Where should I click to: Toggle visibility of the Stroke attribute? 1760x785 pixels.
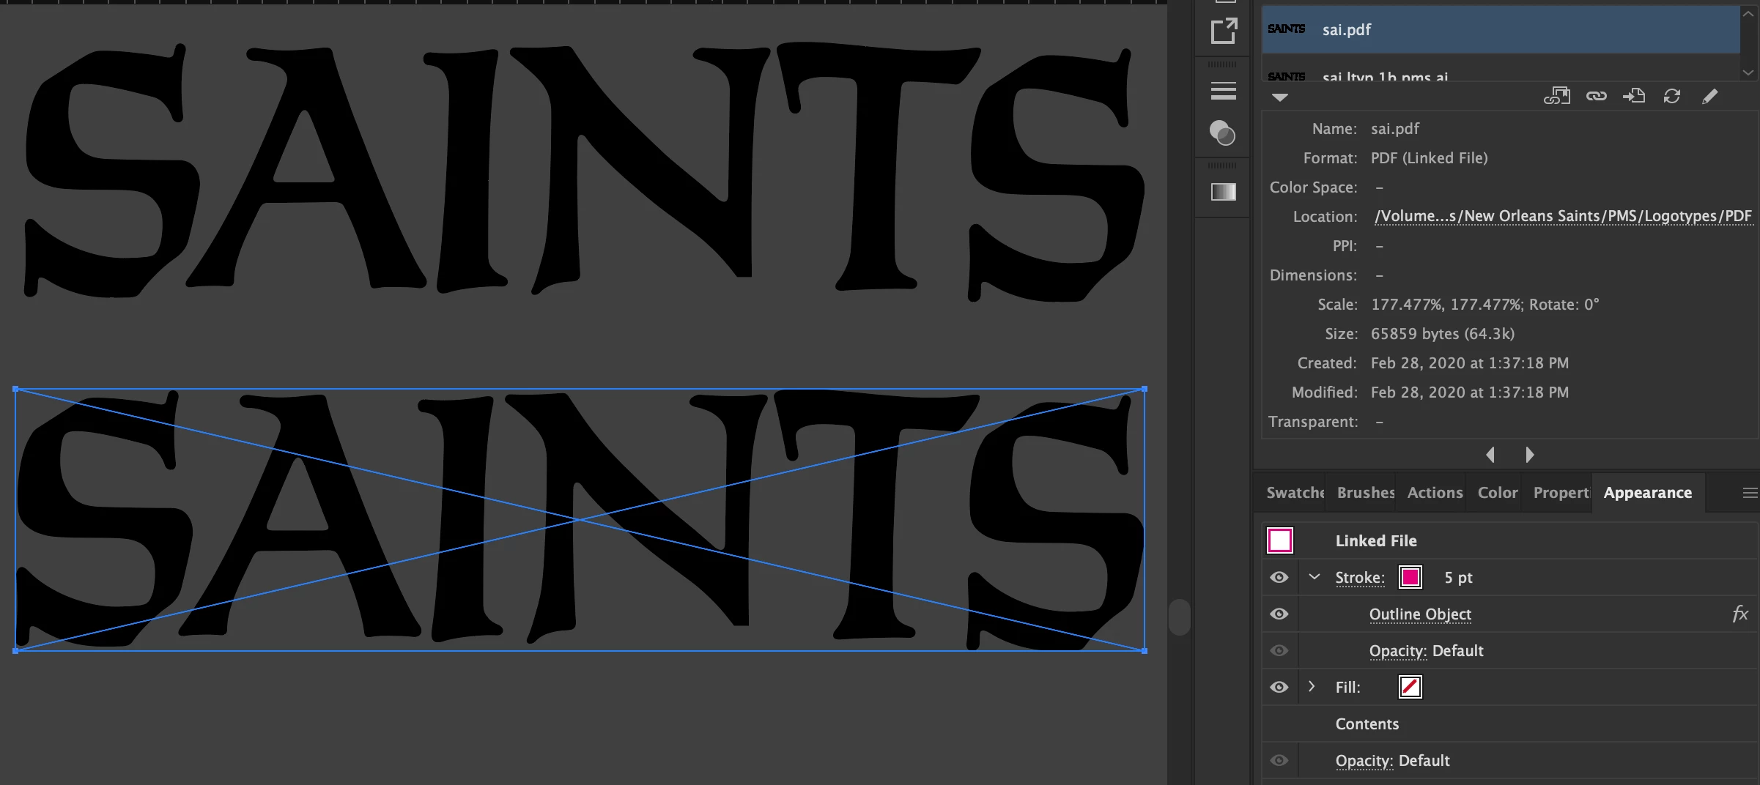1279,577
